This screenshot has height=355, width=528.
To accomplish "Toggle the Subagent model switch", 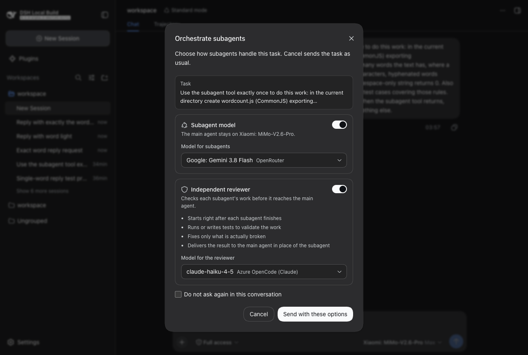I will 339,125.
